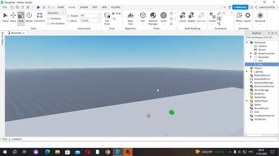Switch to the PLUGINS tab

pos(116,7)
